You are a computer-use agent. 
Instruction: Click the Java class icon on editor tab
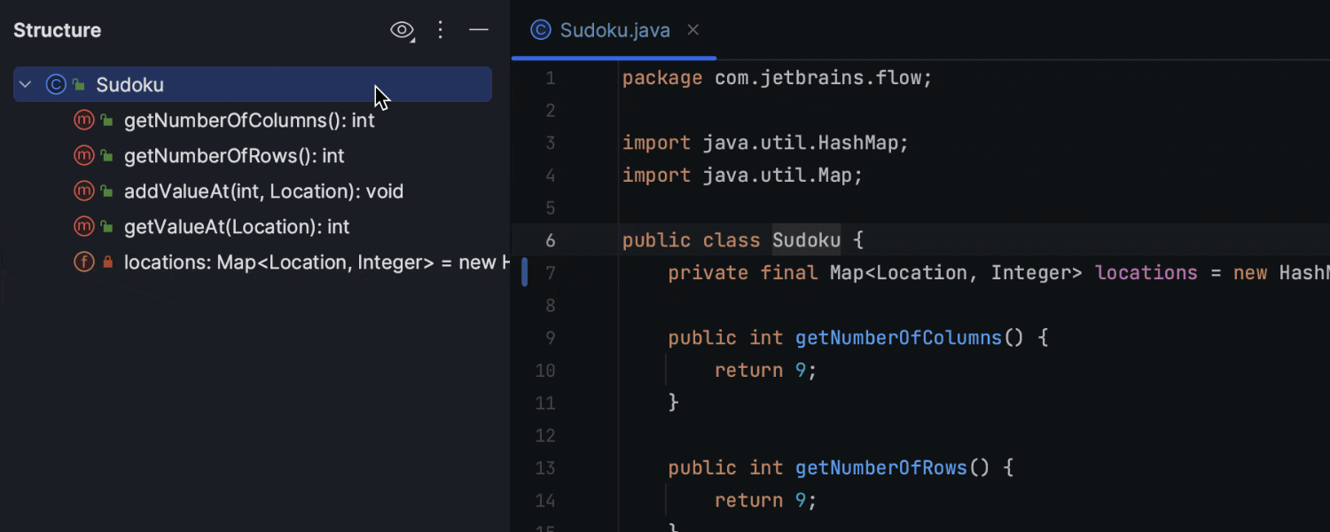coord(540,30)
